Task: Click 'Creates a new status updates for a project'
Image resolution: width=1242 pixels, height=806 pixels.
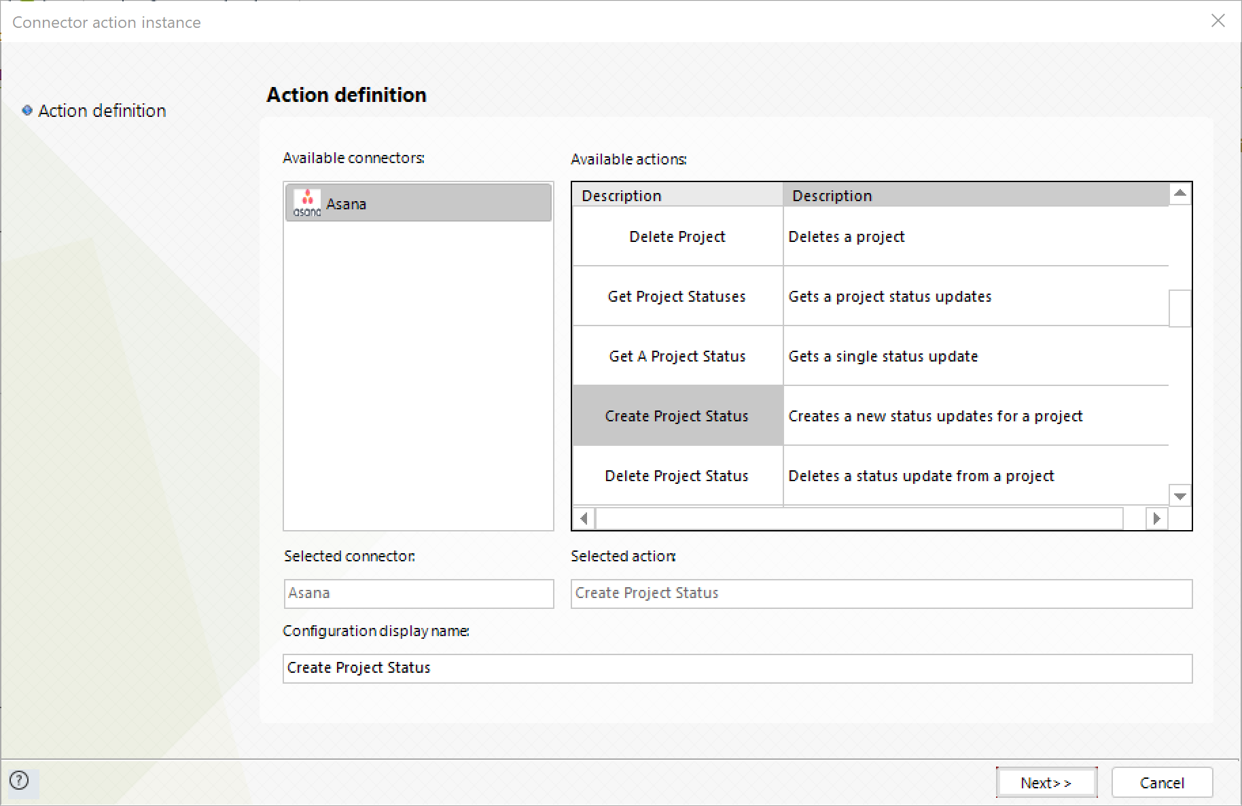Action: pyautogui.click(x=976, y=416)
